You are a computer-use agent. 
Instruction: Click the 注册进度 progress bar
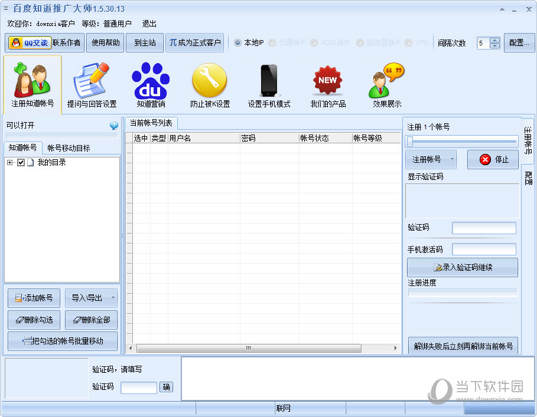point(463,293)
